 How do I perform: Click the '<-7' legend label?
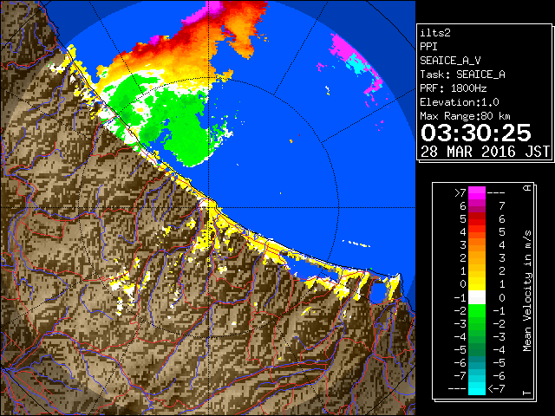pyautogui.click(x=496, y=389)
